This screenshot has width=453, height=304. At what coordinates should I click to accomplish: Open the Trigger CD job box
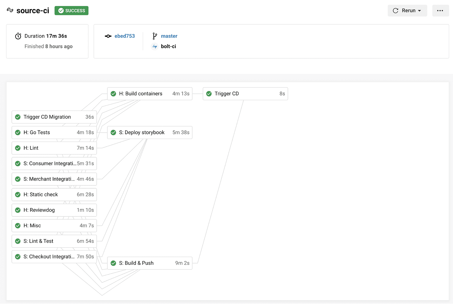tap(245, 94)
